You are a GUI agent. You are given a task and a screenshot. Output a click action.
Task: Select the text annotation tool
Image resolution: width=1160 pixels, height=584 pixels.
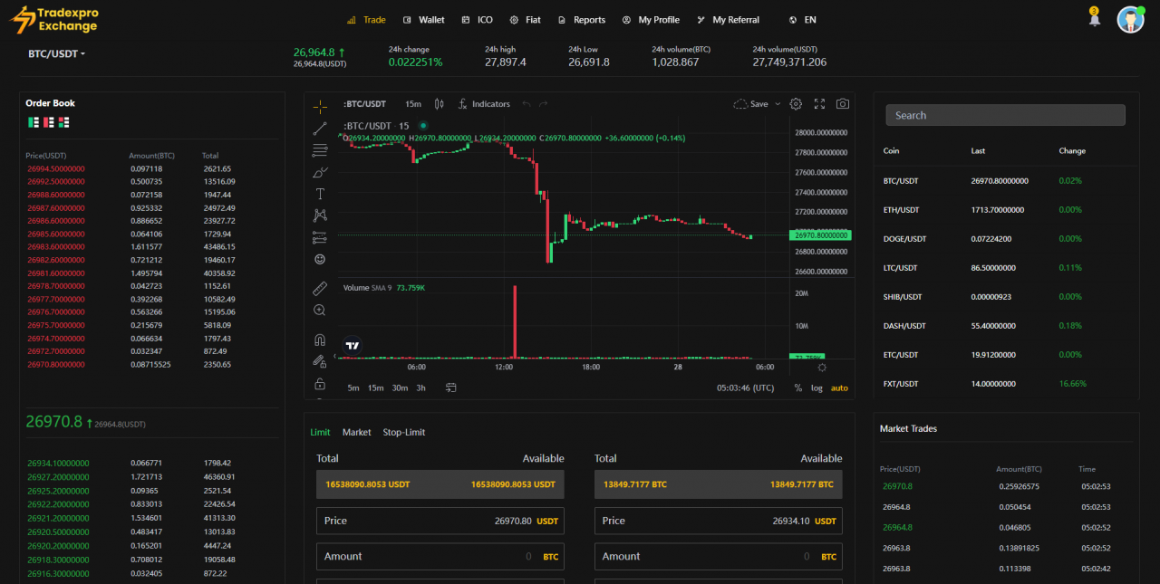point(320,194)
